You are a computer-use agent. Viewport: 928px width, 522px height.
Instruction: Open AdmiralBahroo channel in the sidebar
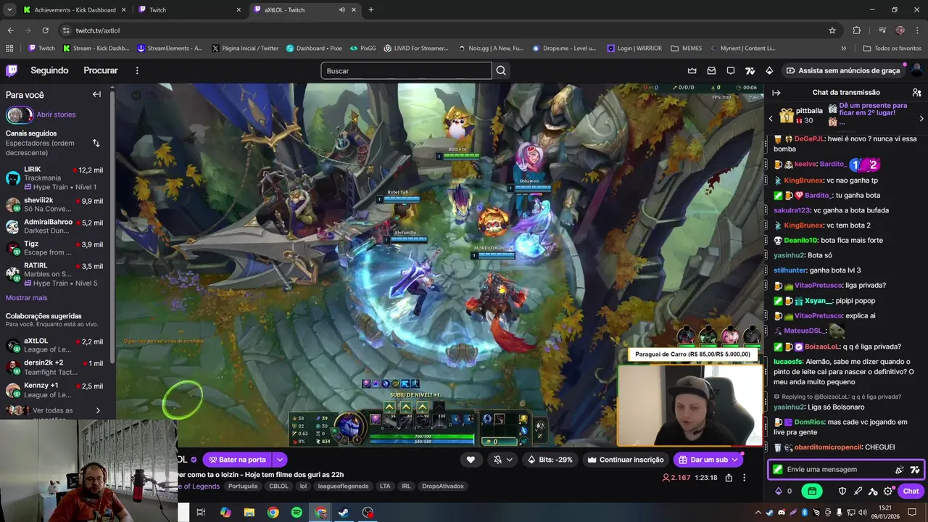pyautogui.click(x=55, y=226)
